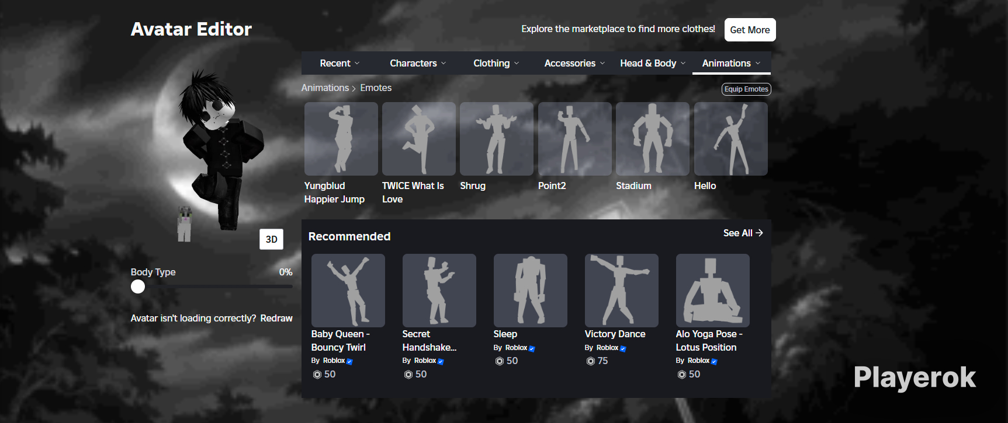Open the Alo Yoga Pose thumbnail
Image resolution: width=1008 pixels, height=423 pixels.
click(x=713, y=291)
